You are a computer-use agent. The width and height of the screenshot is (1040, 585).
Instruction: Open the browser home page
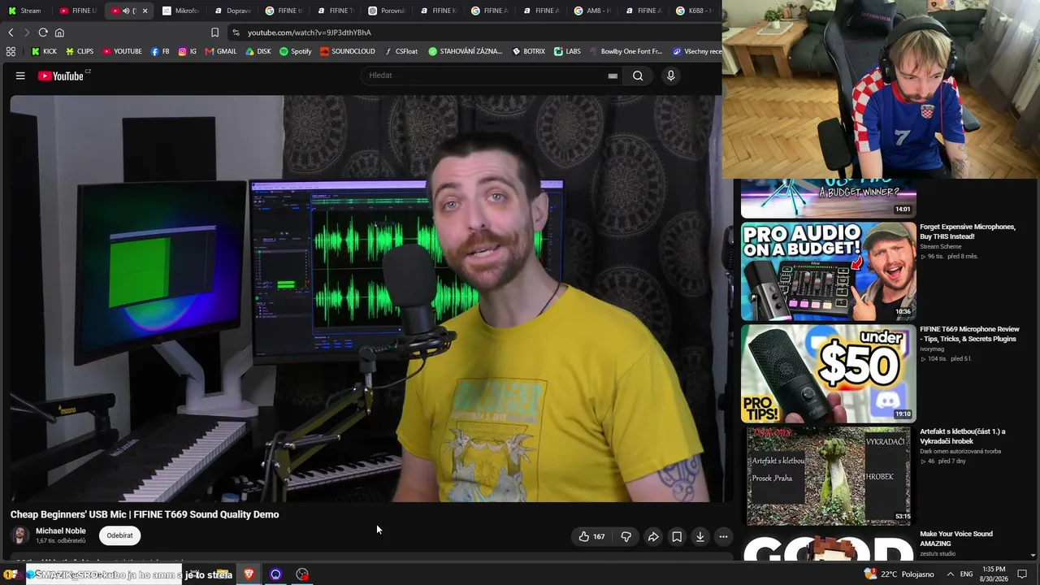[x=59, y=32]
